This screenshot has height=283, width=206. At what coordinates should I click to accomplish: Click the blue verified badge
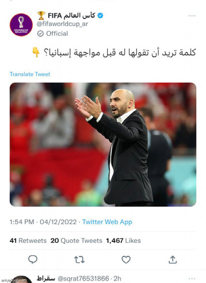pyautogui.click(x=100, y=15)
